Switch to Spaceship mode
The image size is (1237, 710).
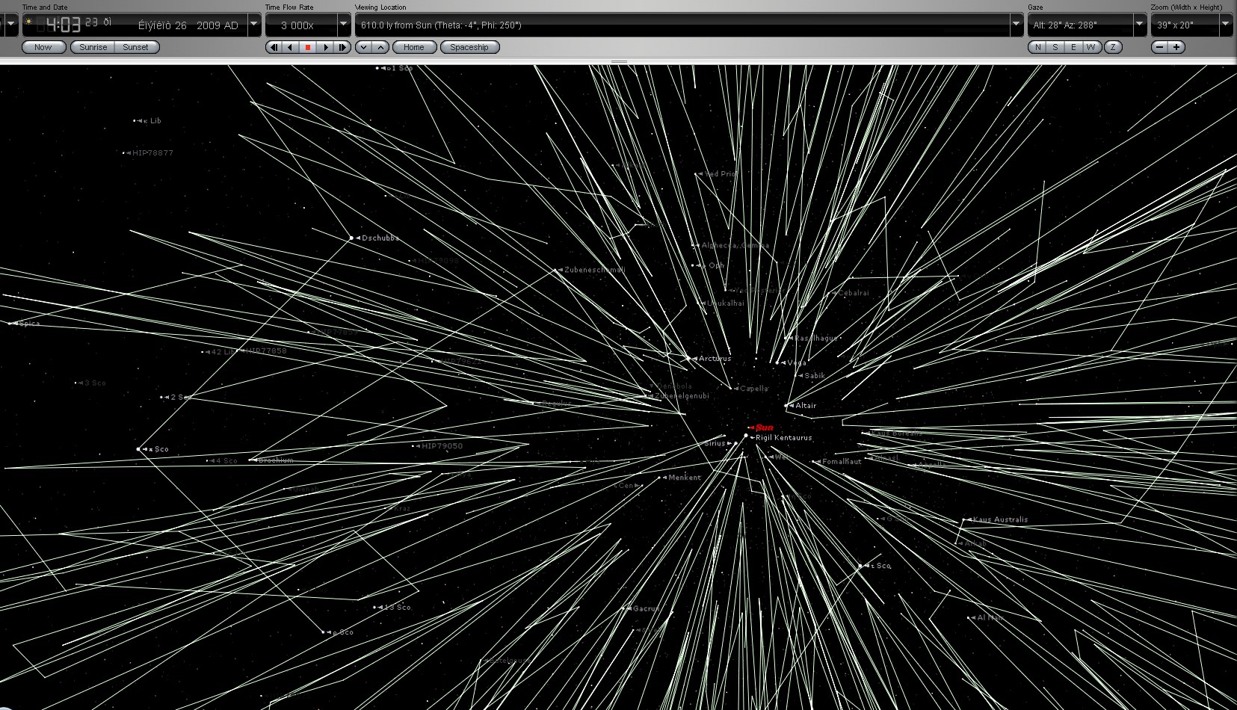(469, 47)
